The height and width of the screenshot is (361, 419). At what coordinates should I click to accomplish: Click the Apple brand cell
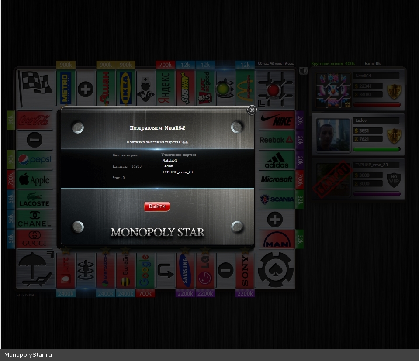click(35, 179)
